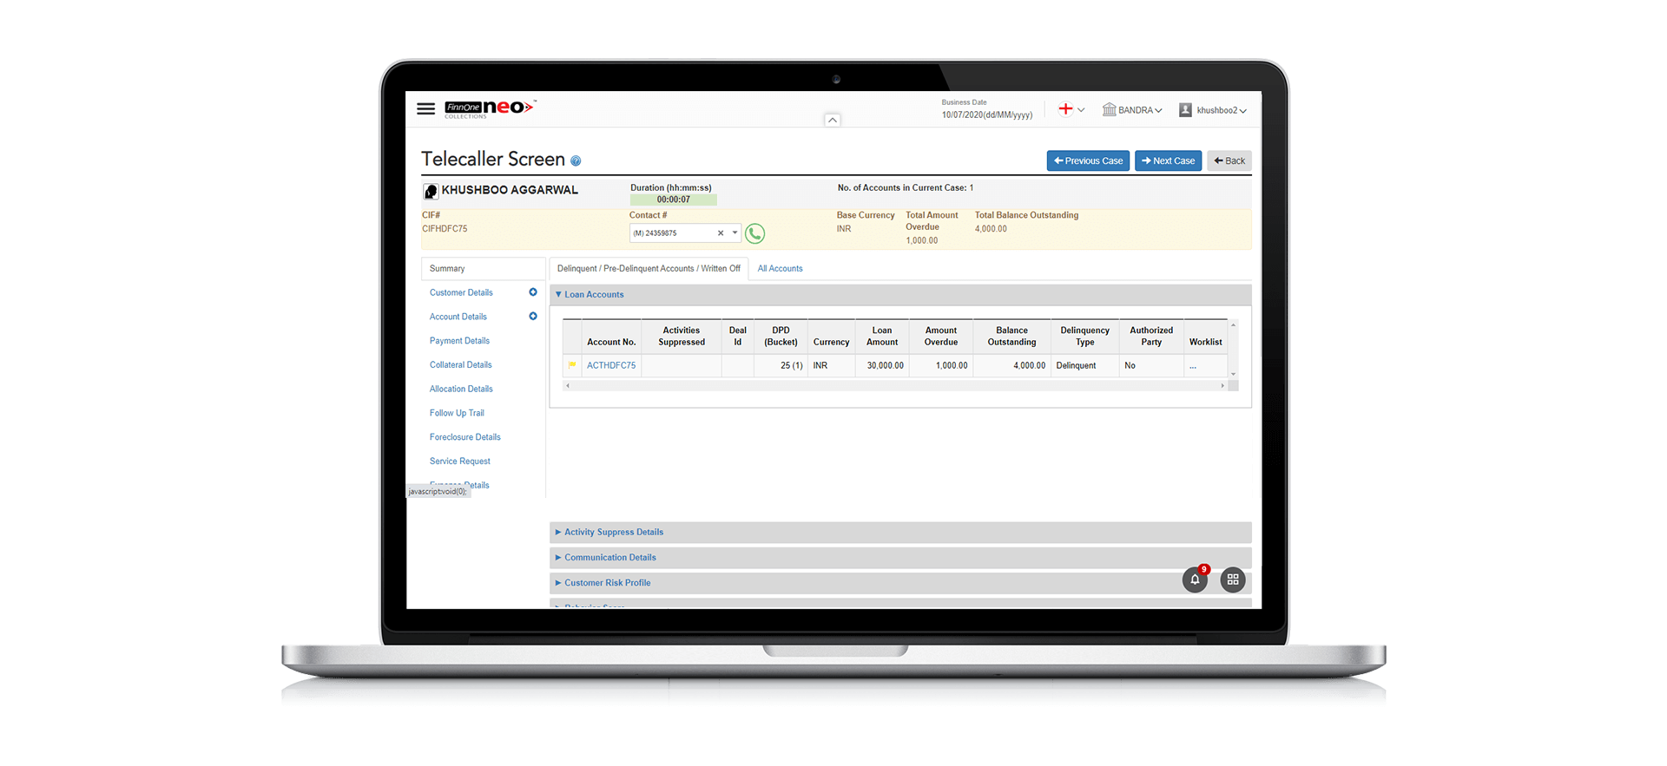Open account link ACTHDFC75
Screen dimensions: 1667x766
coord(611,366)
